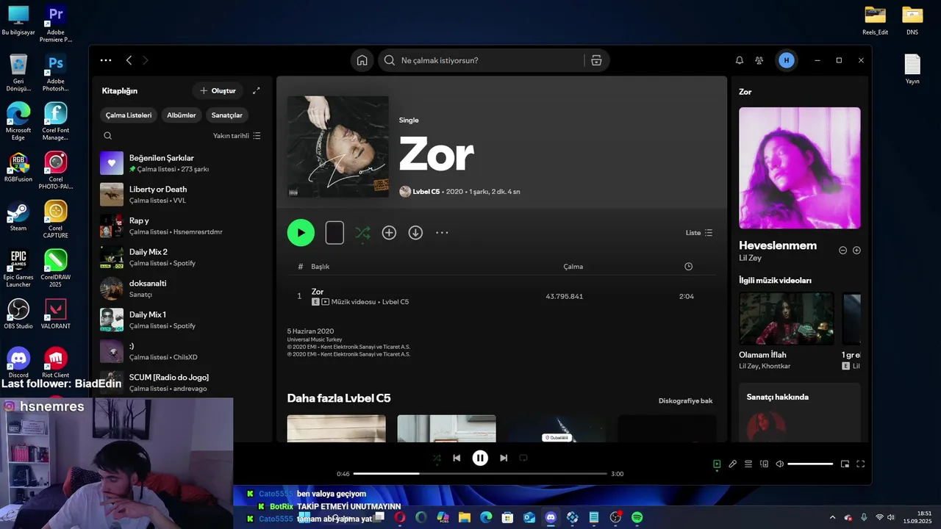Open Yakın tarihli sort dropdown
The height and width of the screenshot is (529, 941).
(x=237, y=136)
